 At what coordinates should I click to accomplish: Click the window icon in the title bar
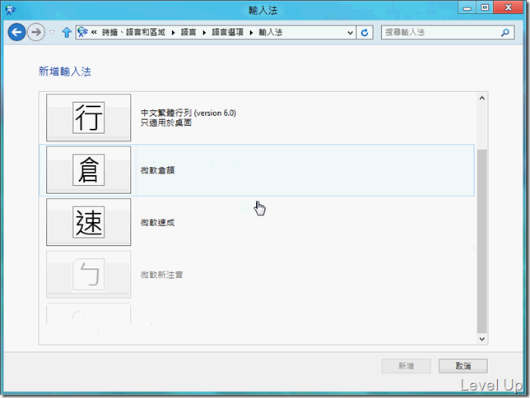click(x=11, y=10)
